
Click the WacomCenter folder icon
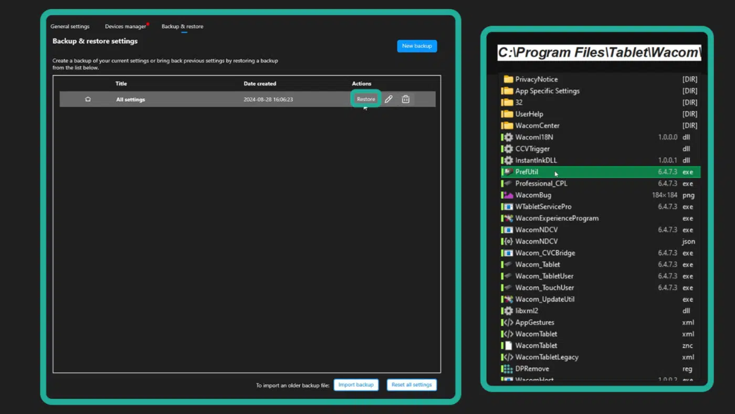508,126
